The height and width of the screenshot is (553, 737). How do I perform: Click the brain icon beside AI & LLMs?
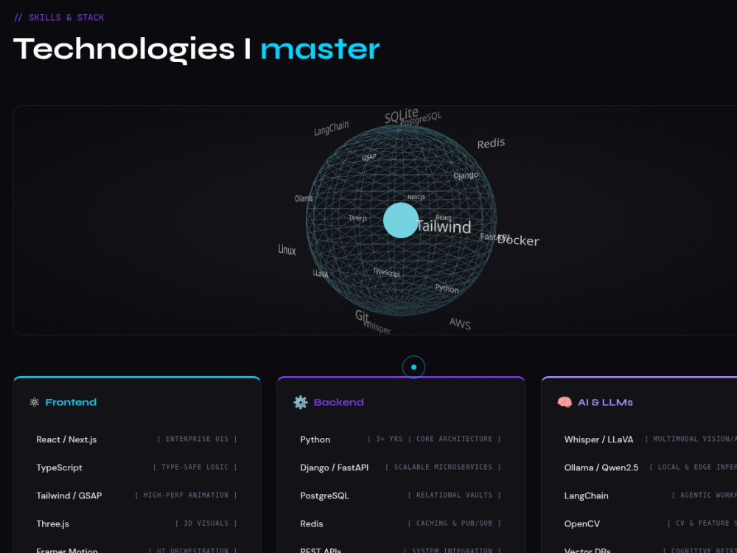coord(565,402)
